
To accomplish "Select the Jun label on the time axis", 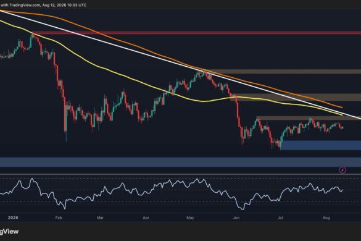I will coord(236,218).
